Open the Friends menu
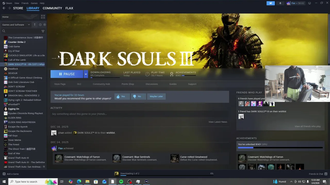330x185 pixels. tap(25, 3)
